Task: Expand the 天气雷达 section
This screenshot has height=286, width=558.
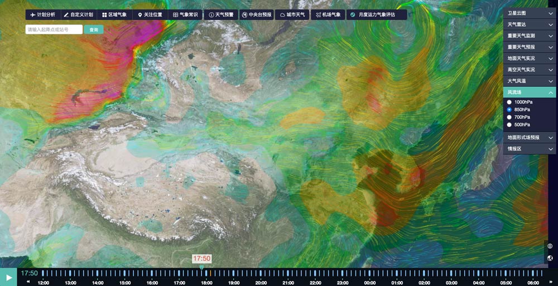Action: (x=530, y=24)
